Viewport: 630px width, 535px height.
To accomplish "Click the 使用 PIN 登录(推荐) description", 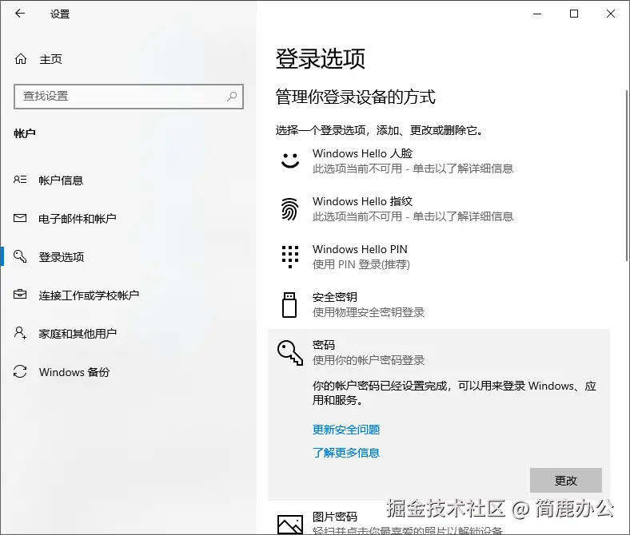I will point(361,264).
